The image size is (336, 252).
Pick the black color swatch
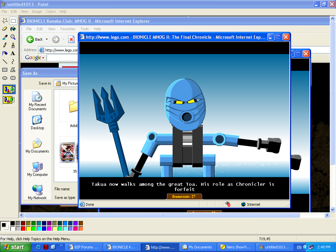(13, 223)
